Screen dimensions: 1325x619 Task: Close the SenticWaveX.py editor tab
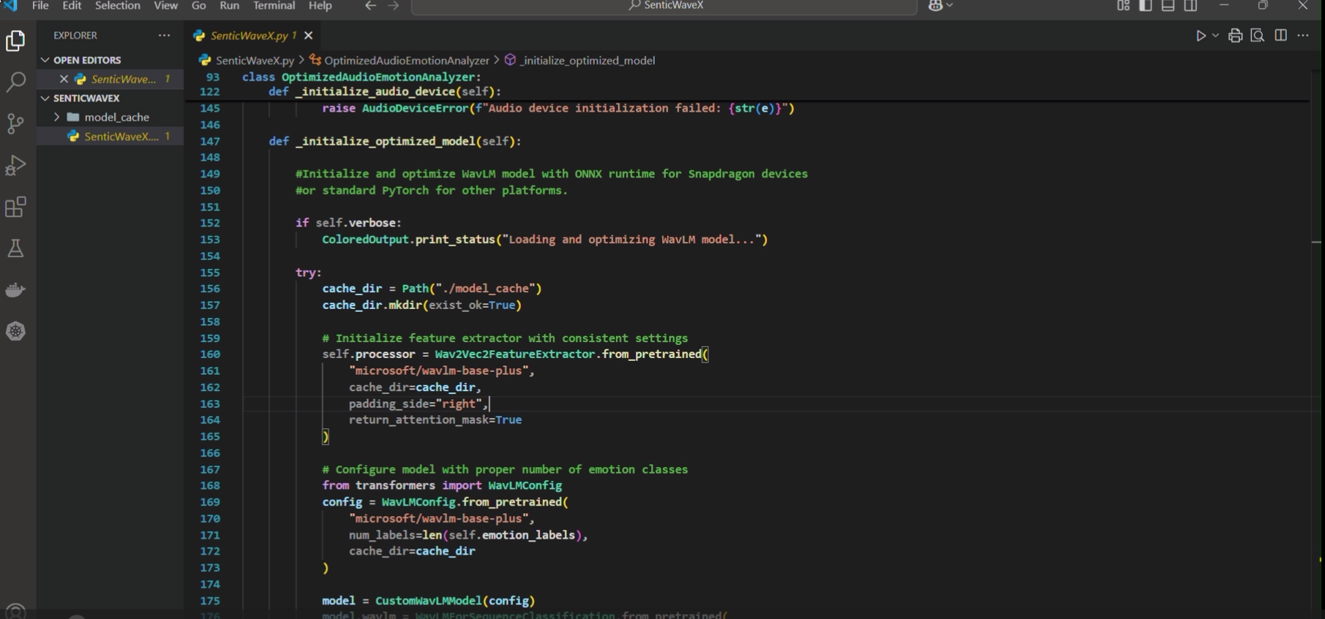tap(309, 36)
